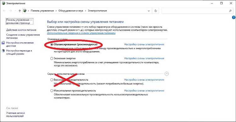Refresh the Электропитание page

[156, 11]
